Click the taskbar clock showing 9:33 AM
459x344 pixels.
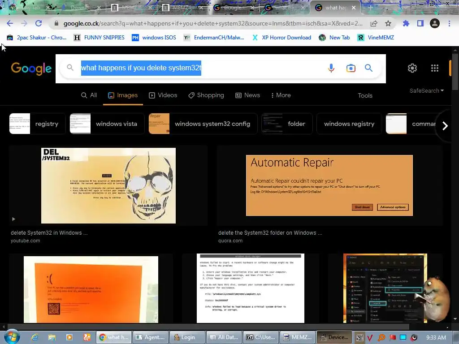[x=436, y=338]
